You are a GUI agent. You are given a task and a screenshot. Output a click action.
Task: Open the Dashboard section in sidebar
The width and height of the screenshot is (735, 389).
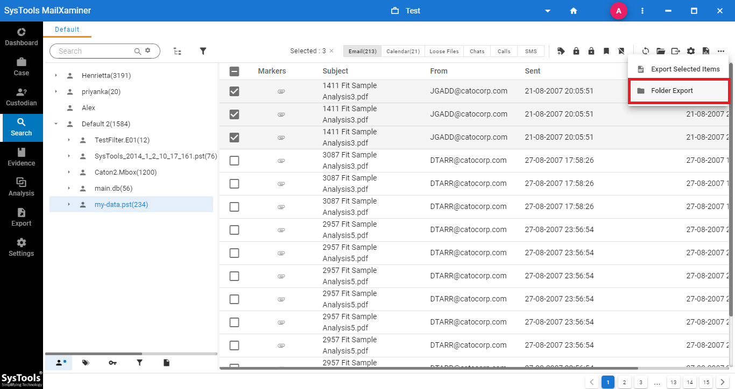pyautogui.click(x=22, y=37)
